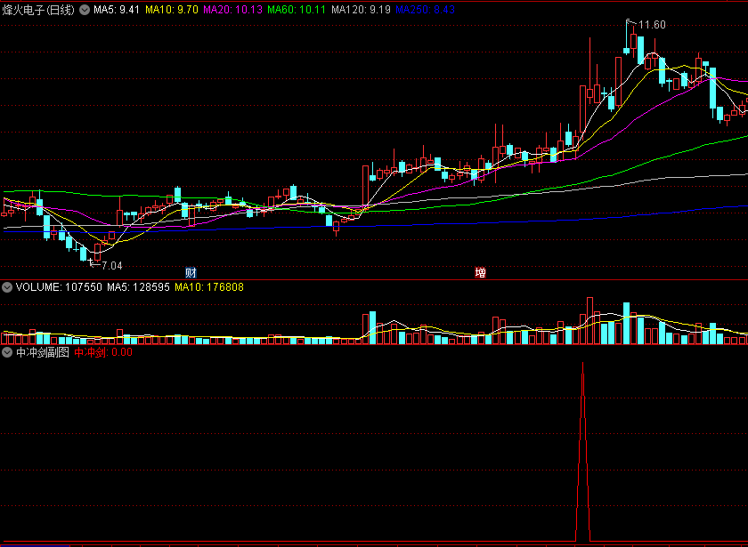Select the MA10: 9.70 label

(172, 10)
